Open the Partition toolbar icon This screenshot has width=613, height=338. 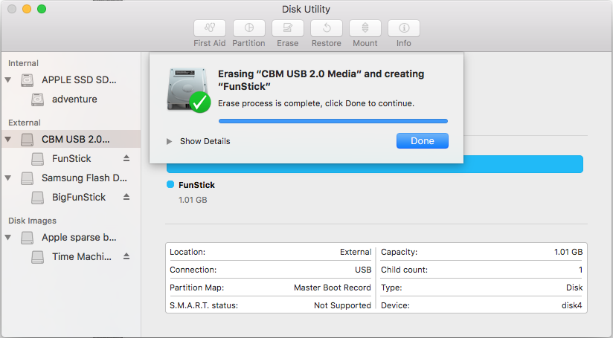click(x=249, y=28)
